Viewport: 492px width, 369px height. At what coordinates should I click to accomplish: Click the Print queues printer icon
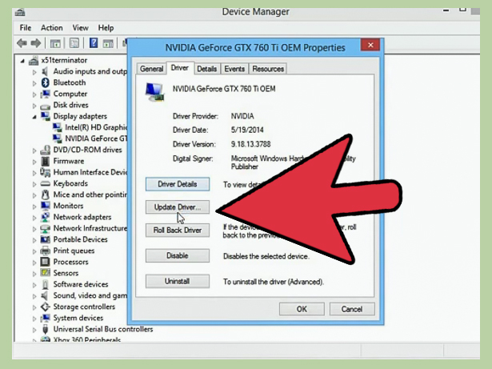click(x=46, y=251)
